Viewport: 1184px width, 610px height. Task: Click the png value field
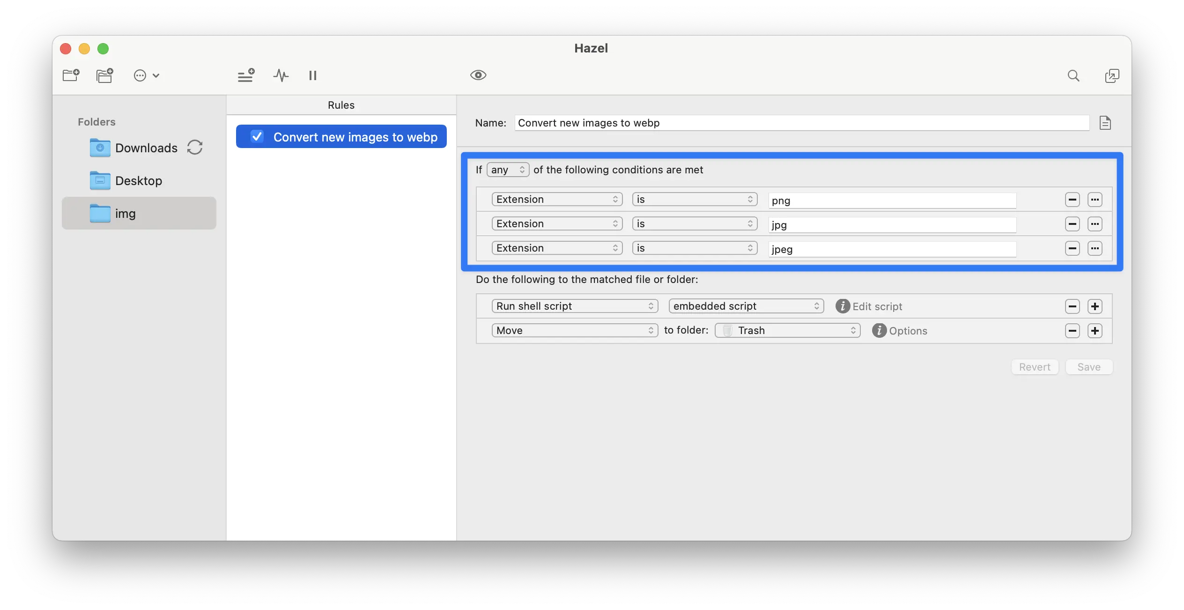tap(892, 201)
